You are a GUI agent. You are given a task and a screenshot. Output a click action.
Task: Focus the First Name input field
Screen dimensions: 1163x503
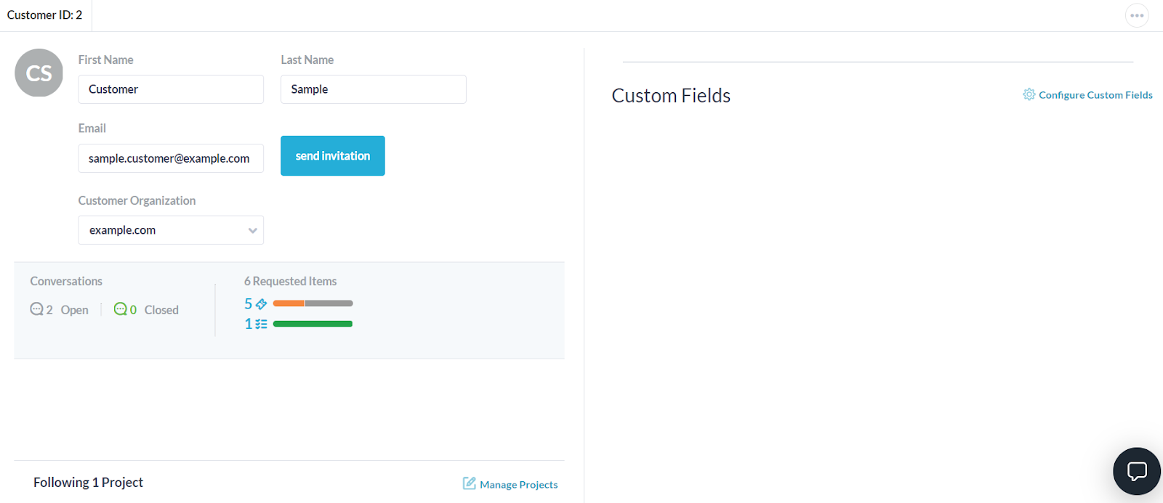(170, 89)
